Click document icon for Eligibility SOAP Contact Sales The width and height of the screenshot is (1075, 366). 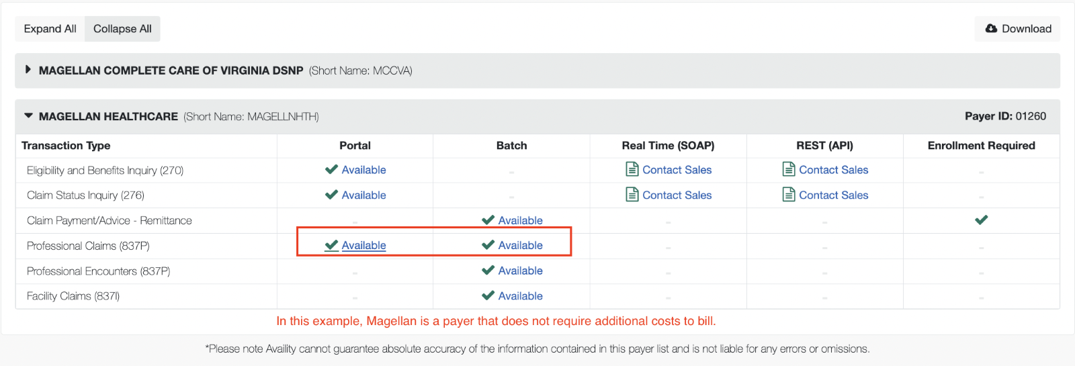pos(632,169)
